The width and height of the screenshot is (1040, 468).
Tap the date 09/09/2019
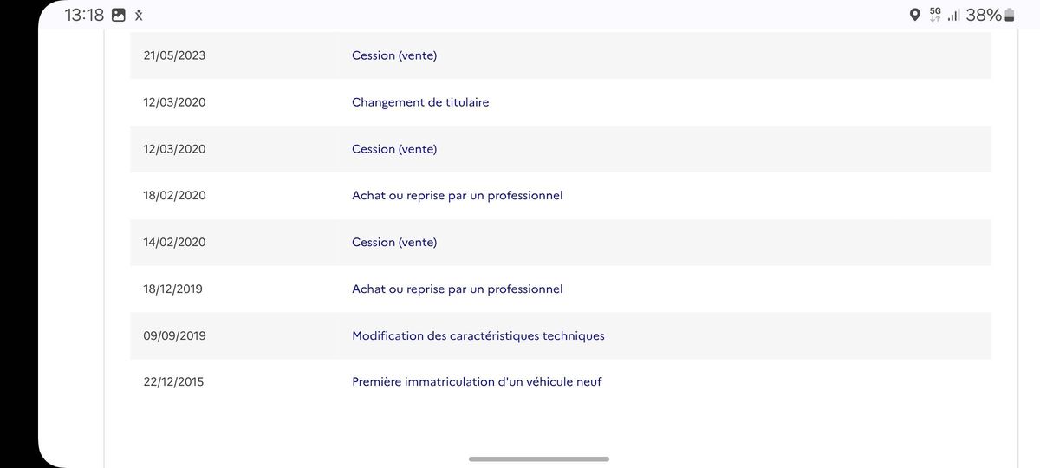pos(174,336)
